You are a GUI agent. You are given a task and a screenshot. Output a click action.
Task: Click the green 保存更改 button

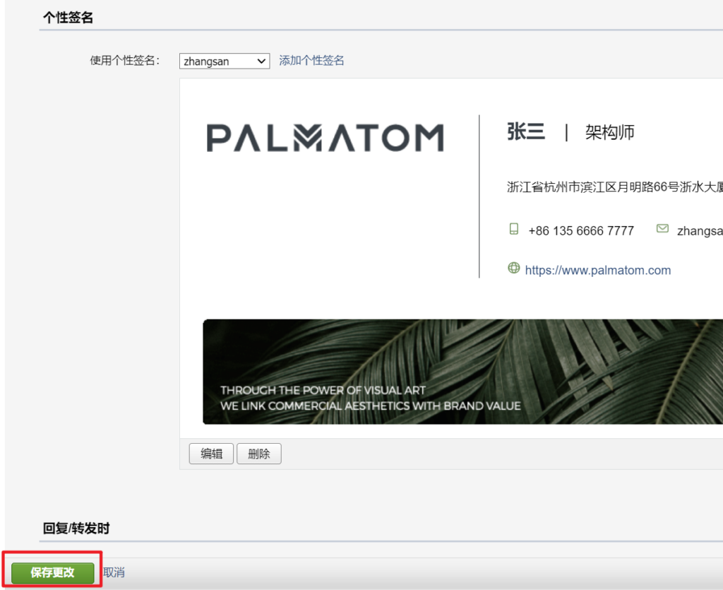52,572
